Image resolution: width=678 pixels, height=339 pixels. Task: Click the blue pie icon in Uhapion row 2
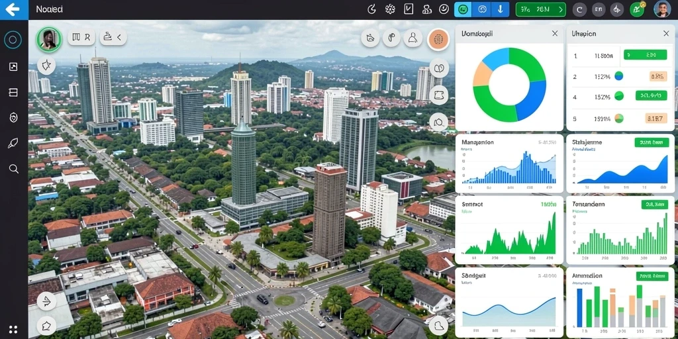click(x=619, y=77)
